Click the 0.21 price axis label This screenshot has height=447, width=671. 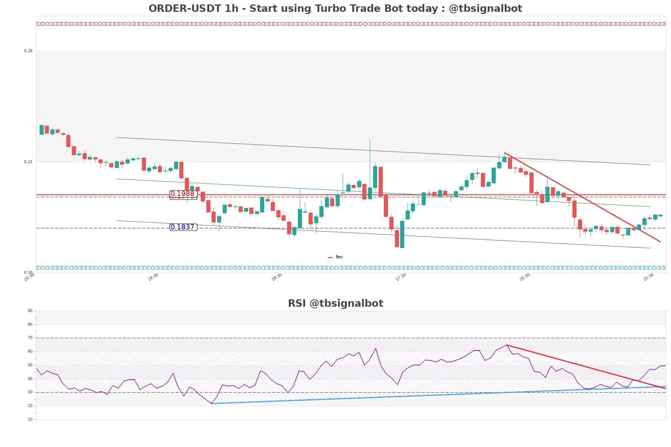point(28,162)
